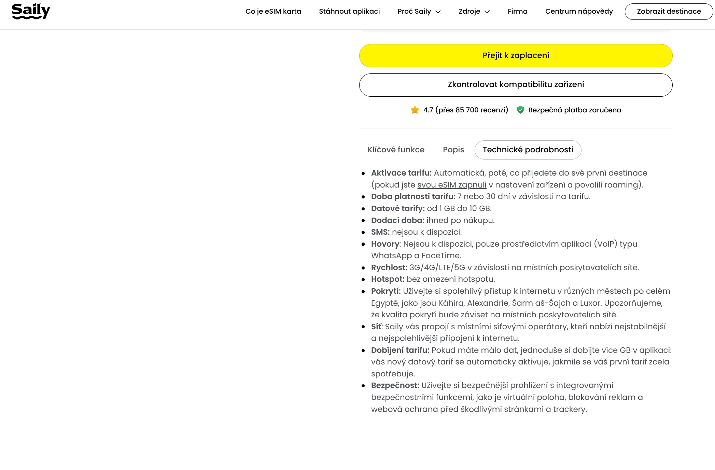This screenshot has width=715, height=470.
Task: Open Centrum nápovědy
Action: coord(579,11)
